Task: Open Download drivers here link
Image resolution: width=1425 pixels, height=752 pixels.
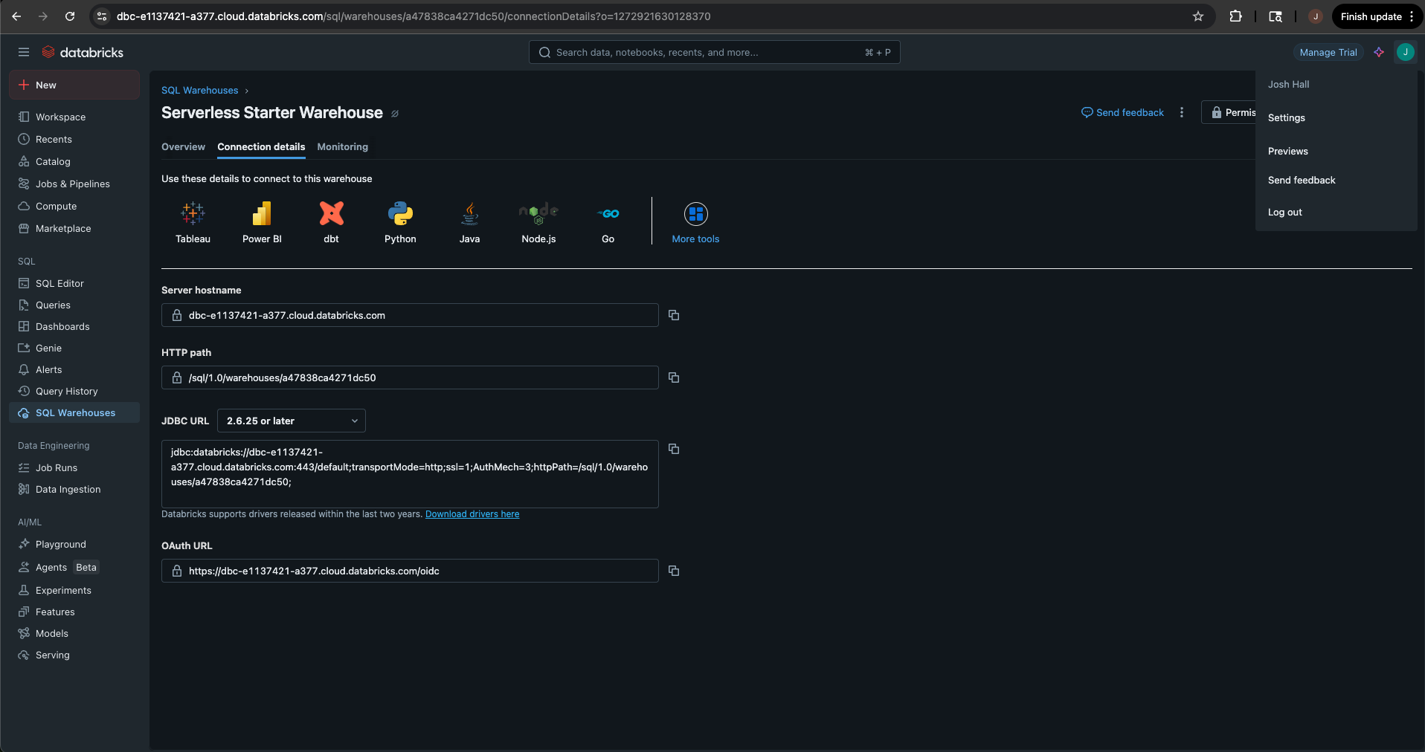Action: click(472, 514)
